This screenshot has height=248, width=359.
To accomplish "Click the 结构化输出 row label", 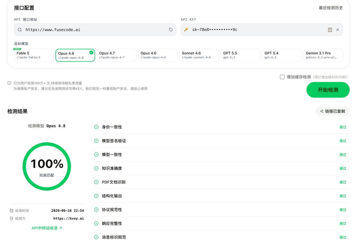I will click(112, 196).
